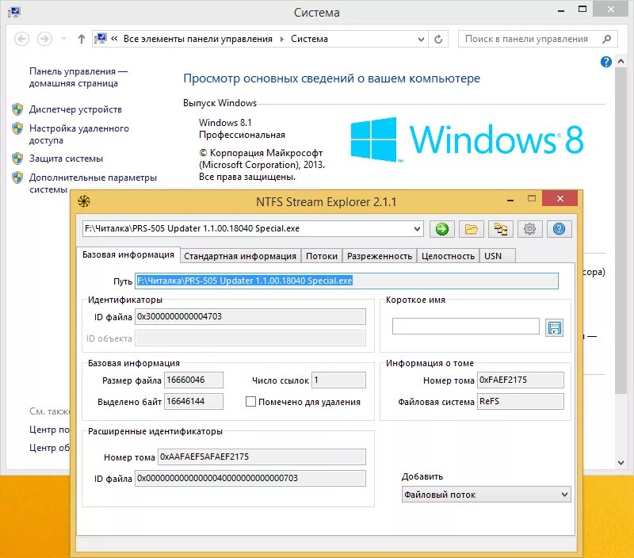Click NTFS Stream Explorer title bar app icon
This screenshot has width=634, height=558.
[x=84, y=201]
